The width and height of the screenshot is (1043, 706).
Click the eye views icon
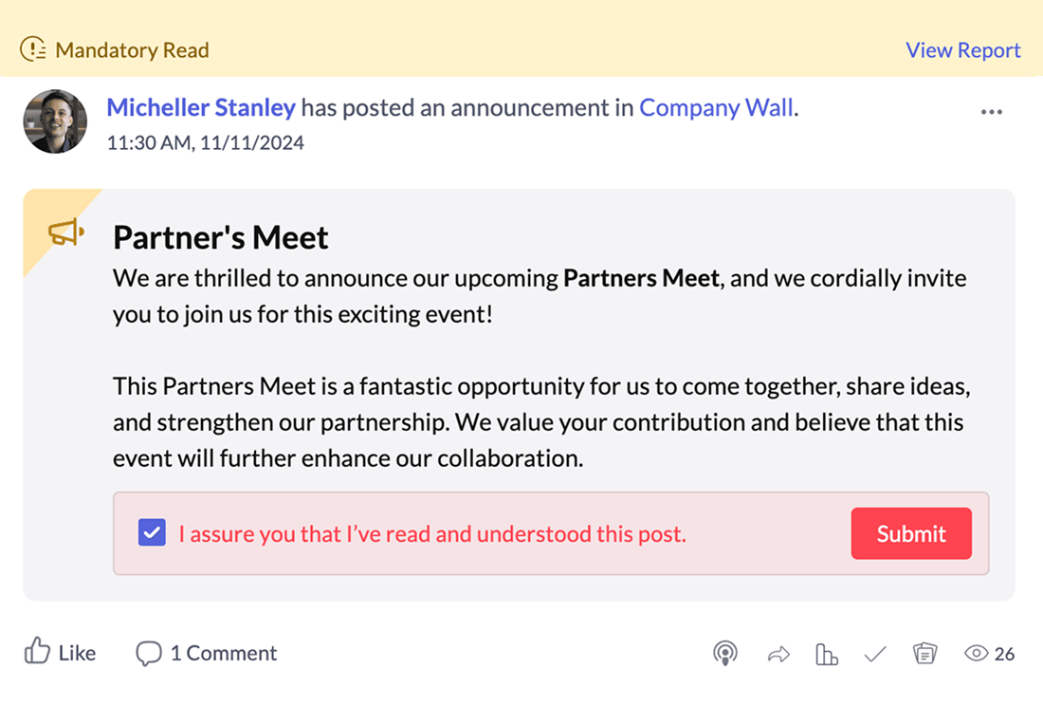(976, 653)
